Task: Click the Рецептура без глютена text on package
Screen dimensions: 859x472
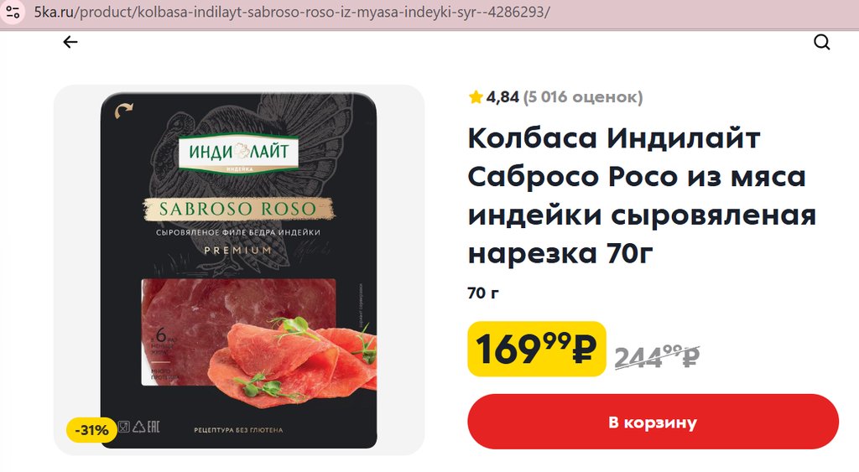Action: pyautogui.click(x=238, y=430)
